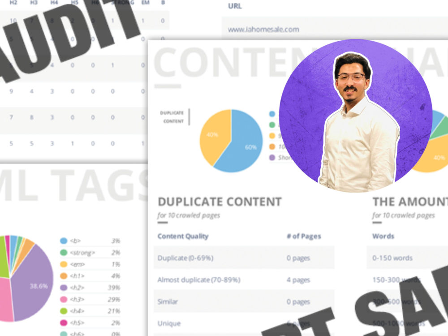Select the Almost duplicate (70-89%) row label
This screenshot has width=448, height=336.
[x=199, y=280]
